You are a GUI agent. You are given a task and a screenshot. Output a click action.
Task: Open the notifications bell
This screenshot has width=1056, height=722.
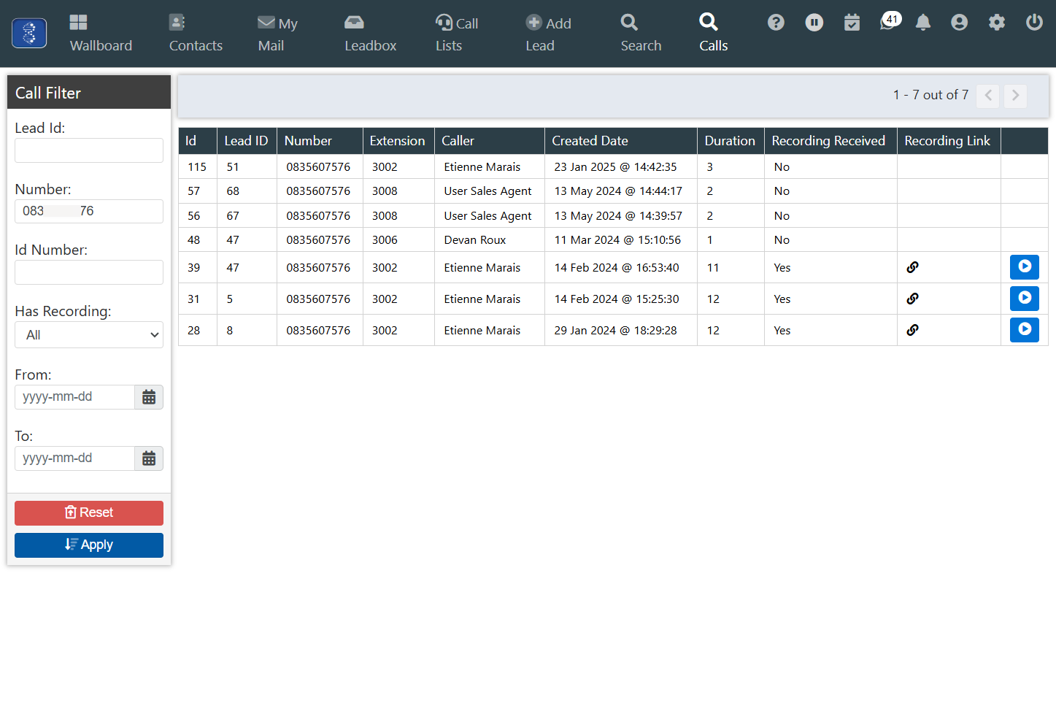pyautogui.click(x=923, y=23)
